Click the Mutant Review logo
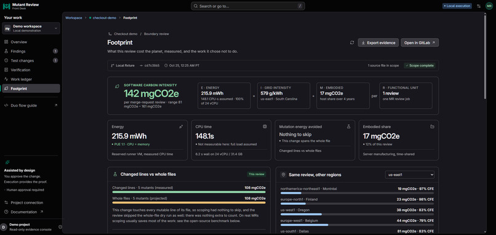The height and width of the screenshot is (235, 496). (x=6, y=6)
